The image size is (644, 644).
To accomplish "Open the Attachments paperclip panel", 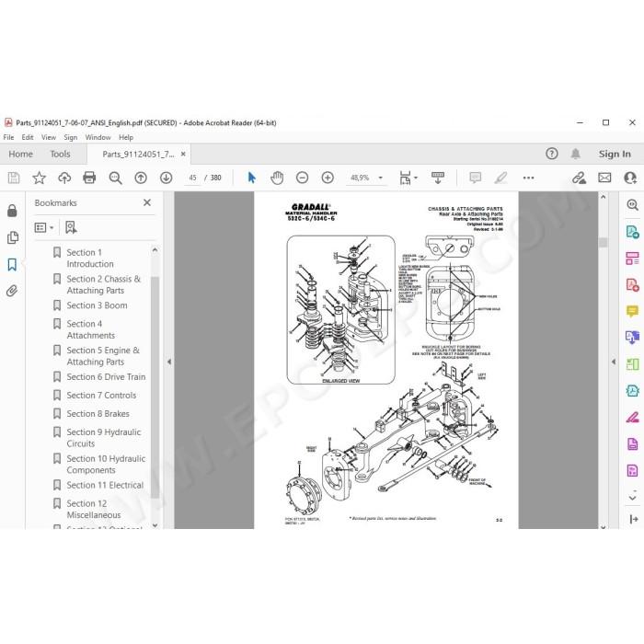I will coord(12,291).
